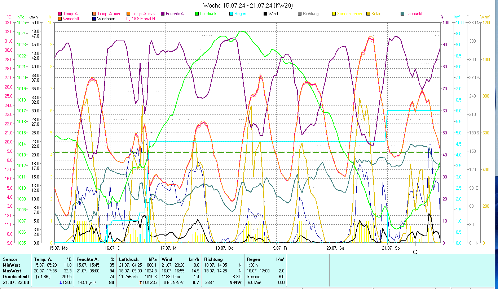Click the Windchill legend label
498x289 pixels.
click(71, 18)
